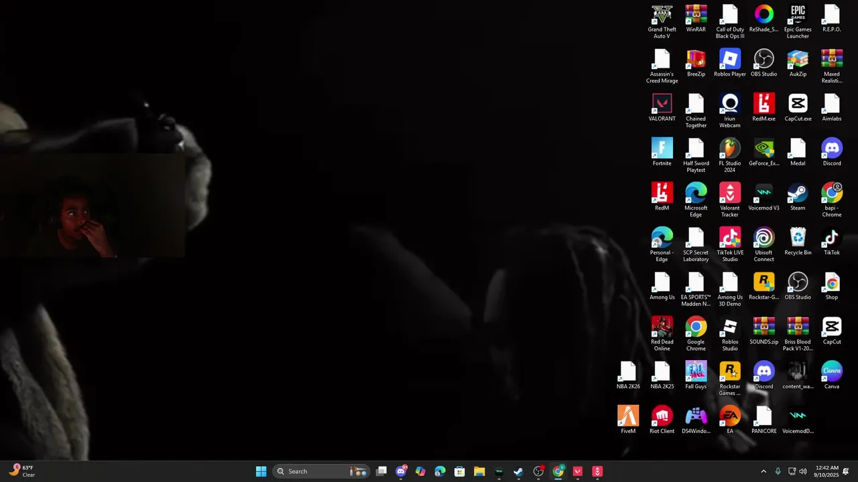Open Voicemod V3 desktop shortcut
Viewport: 858px width, 482px height.
pos(763,198)
